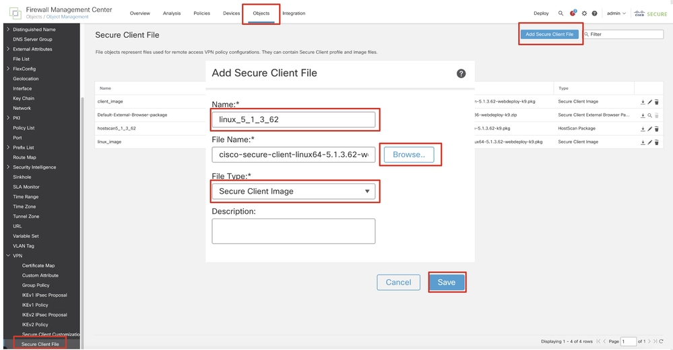Click the help icon in top bar
The height and width of the screenshot is (350, 673).
594,13
